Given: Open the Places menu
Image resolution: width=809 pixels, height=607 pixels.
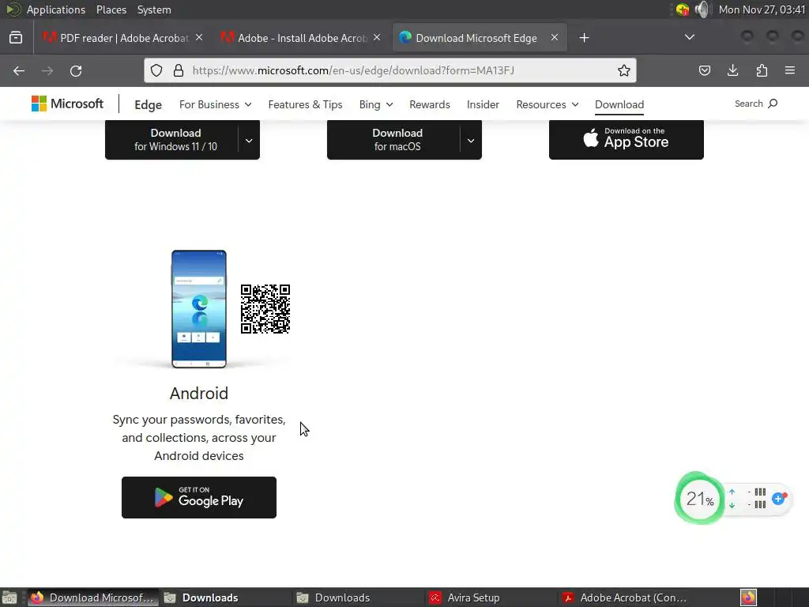Looking at the screenshot, I should coord(111,9).
